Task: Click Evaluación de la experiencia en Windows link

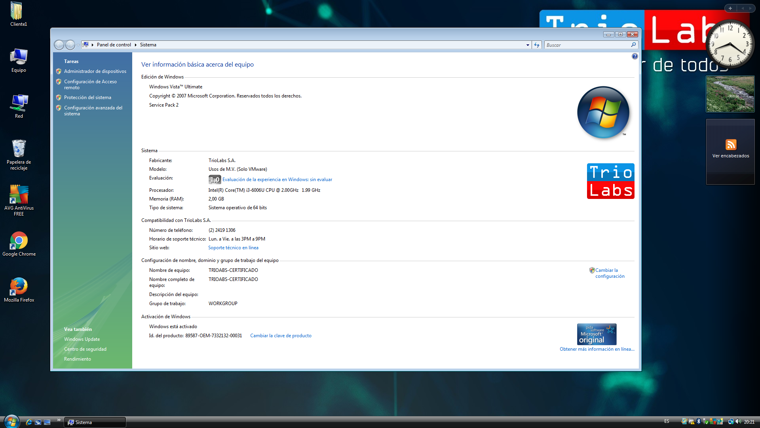Action: pos(277,180)
